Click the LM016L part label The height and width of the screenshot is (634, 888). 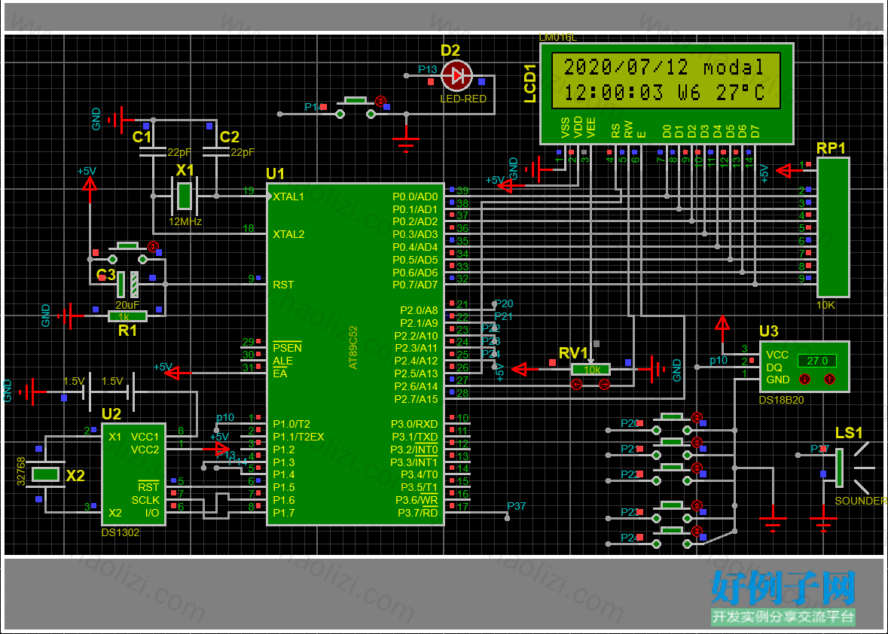558,38
